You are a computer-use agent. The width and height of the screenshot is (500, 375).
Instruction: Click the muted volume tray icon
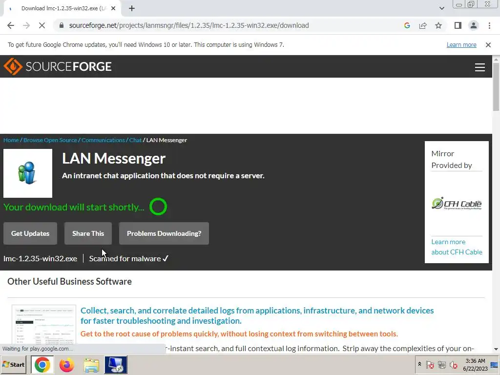tap(453, 364)
